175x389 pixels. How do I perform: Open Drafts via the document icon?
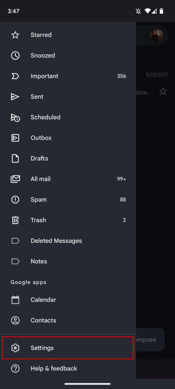15,158
